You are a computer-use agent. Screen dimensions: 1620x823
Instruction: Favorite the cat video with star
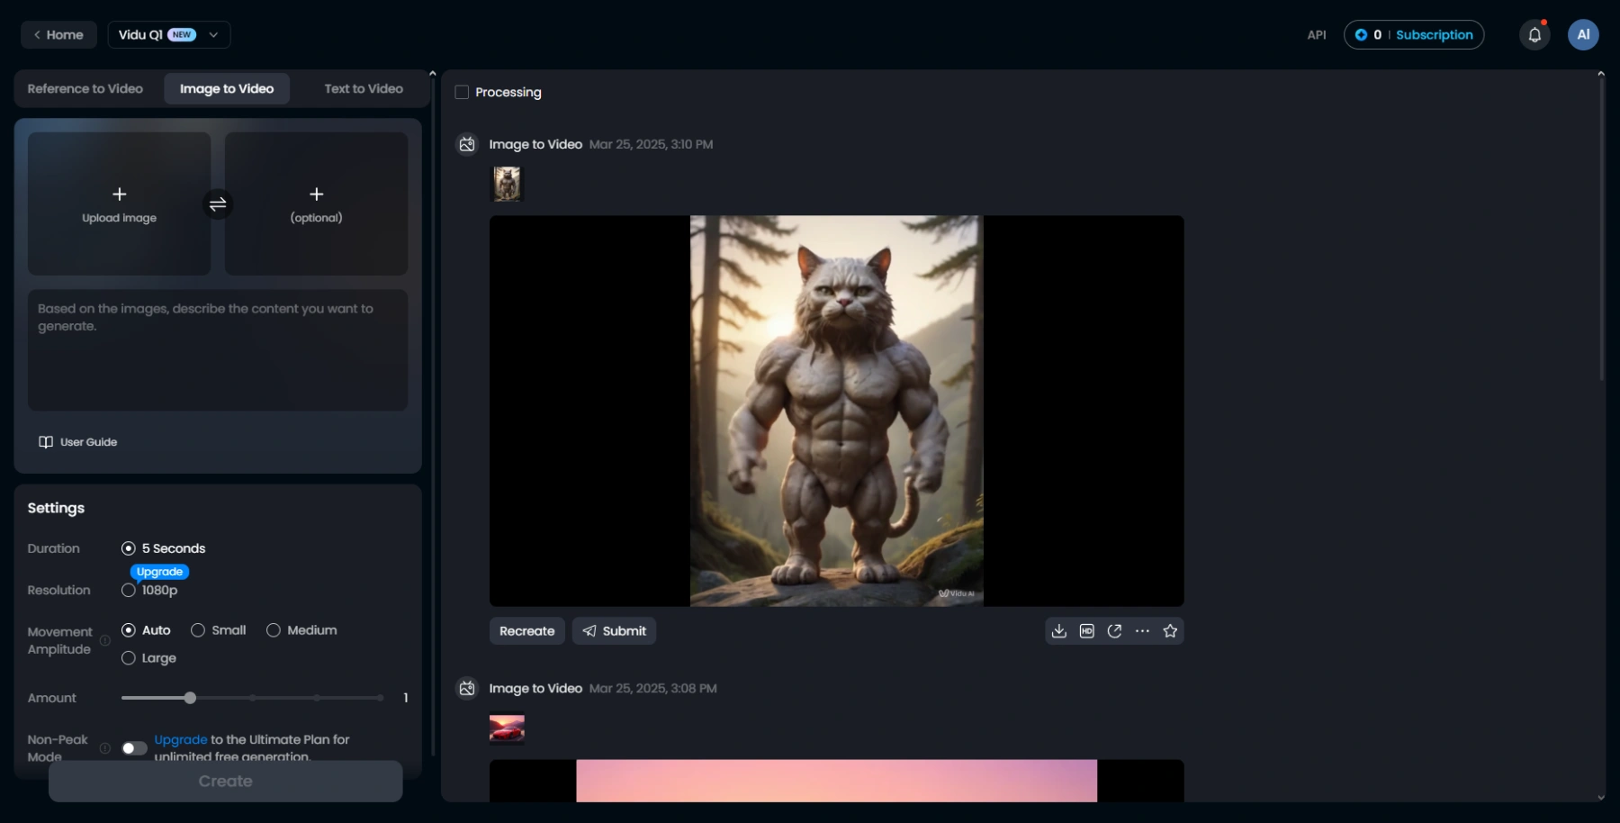tap(1170, 631)
